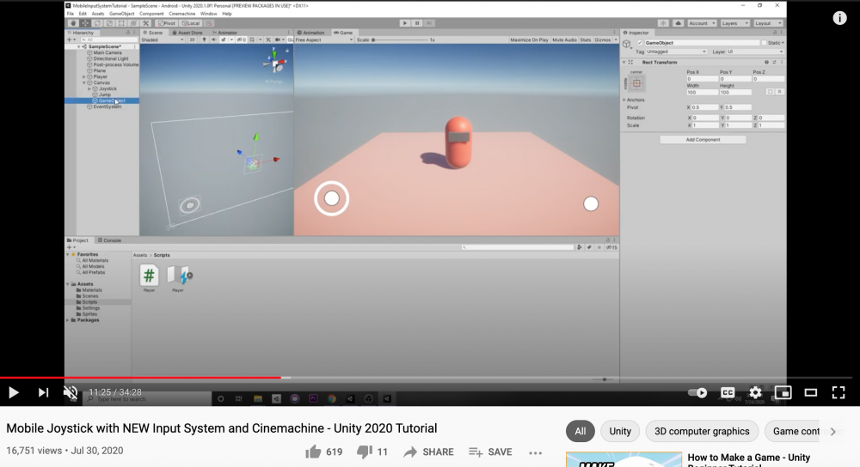Expand the Joystick hierarchy node
This screenshot has height=467, width=860.
pos(89,88)
